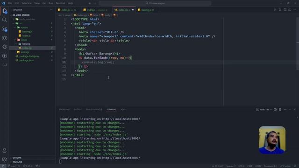
Task: Open Source Control view in activity bar
Action: coord(5,29)
